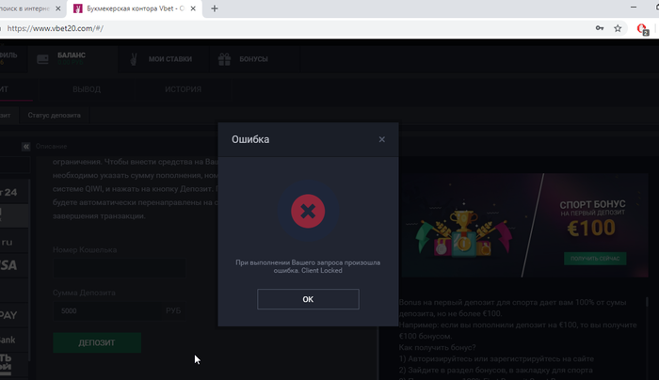The height and width of the screenshot is (380, 659).
Task: Click the hand icon beside Мои ставки
Action: (x=134, y=59)
